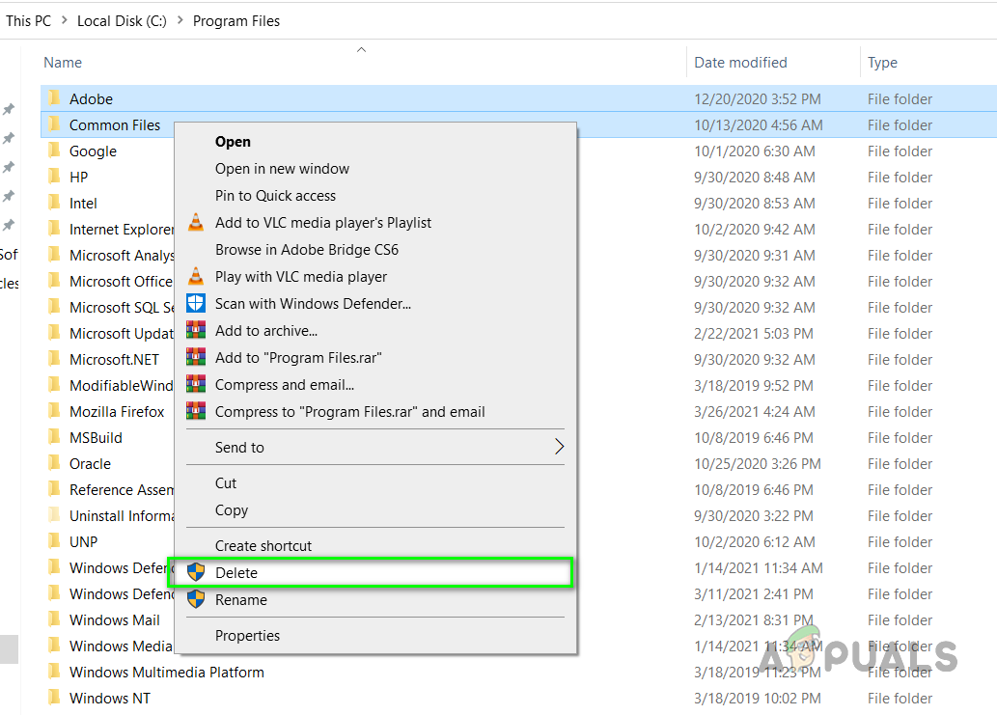The width and height of the screenshot is (997, 715).
Task: Select the Adobe folder row
Action: (519, 98)
